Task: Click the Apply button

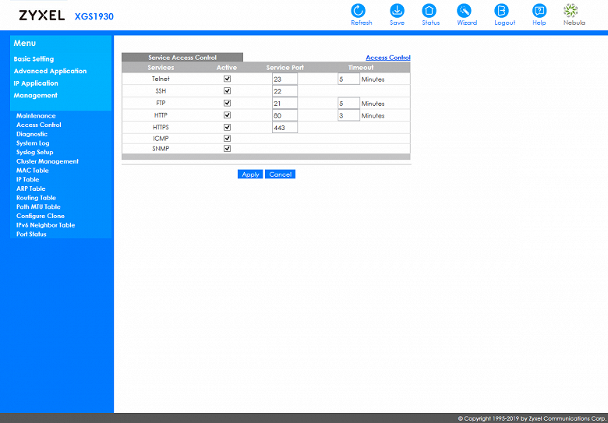Action: click(250, 174)
